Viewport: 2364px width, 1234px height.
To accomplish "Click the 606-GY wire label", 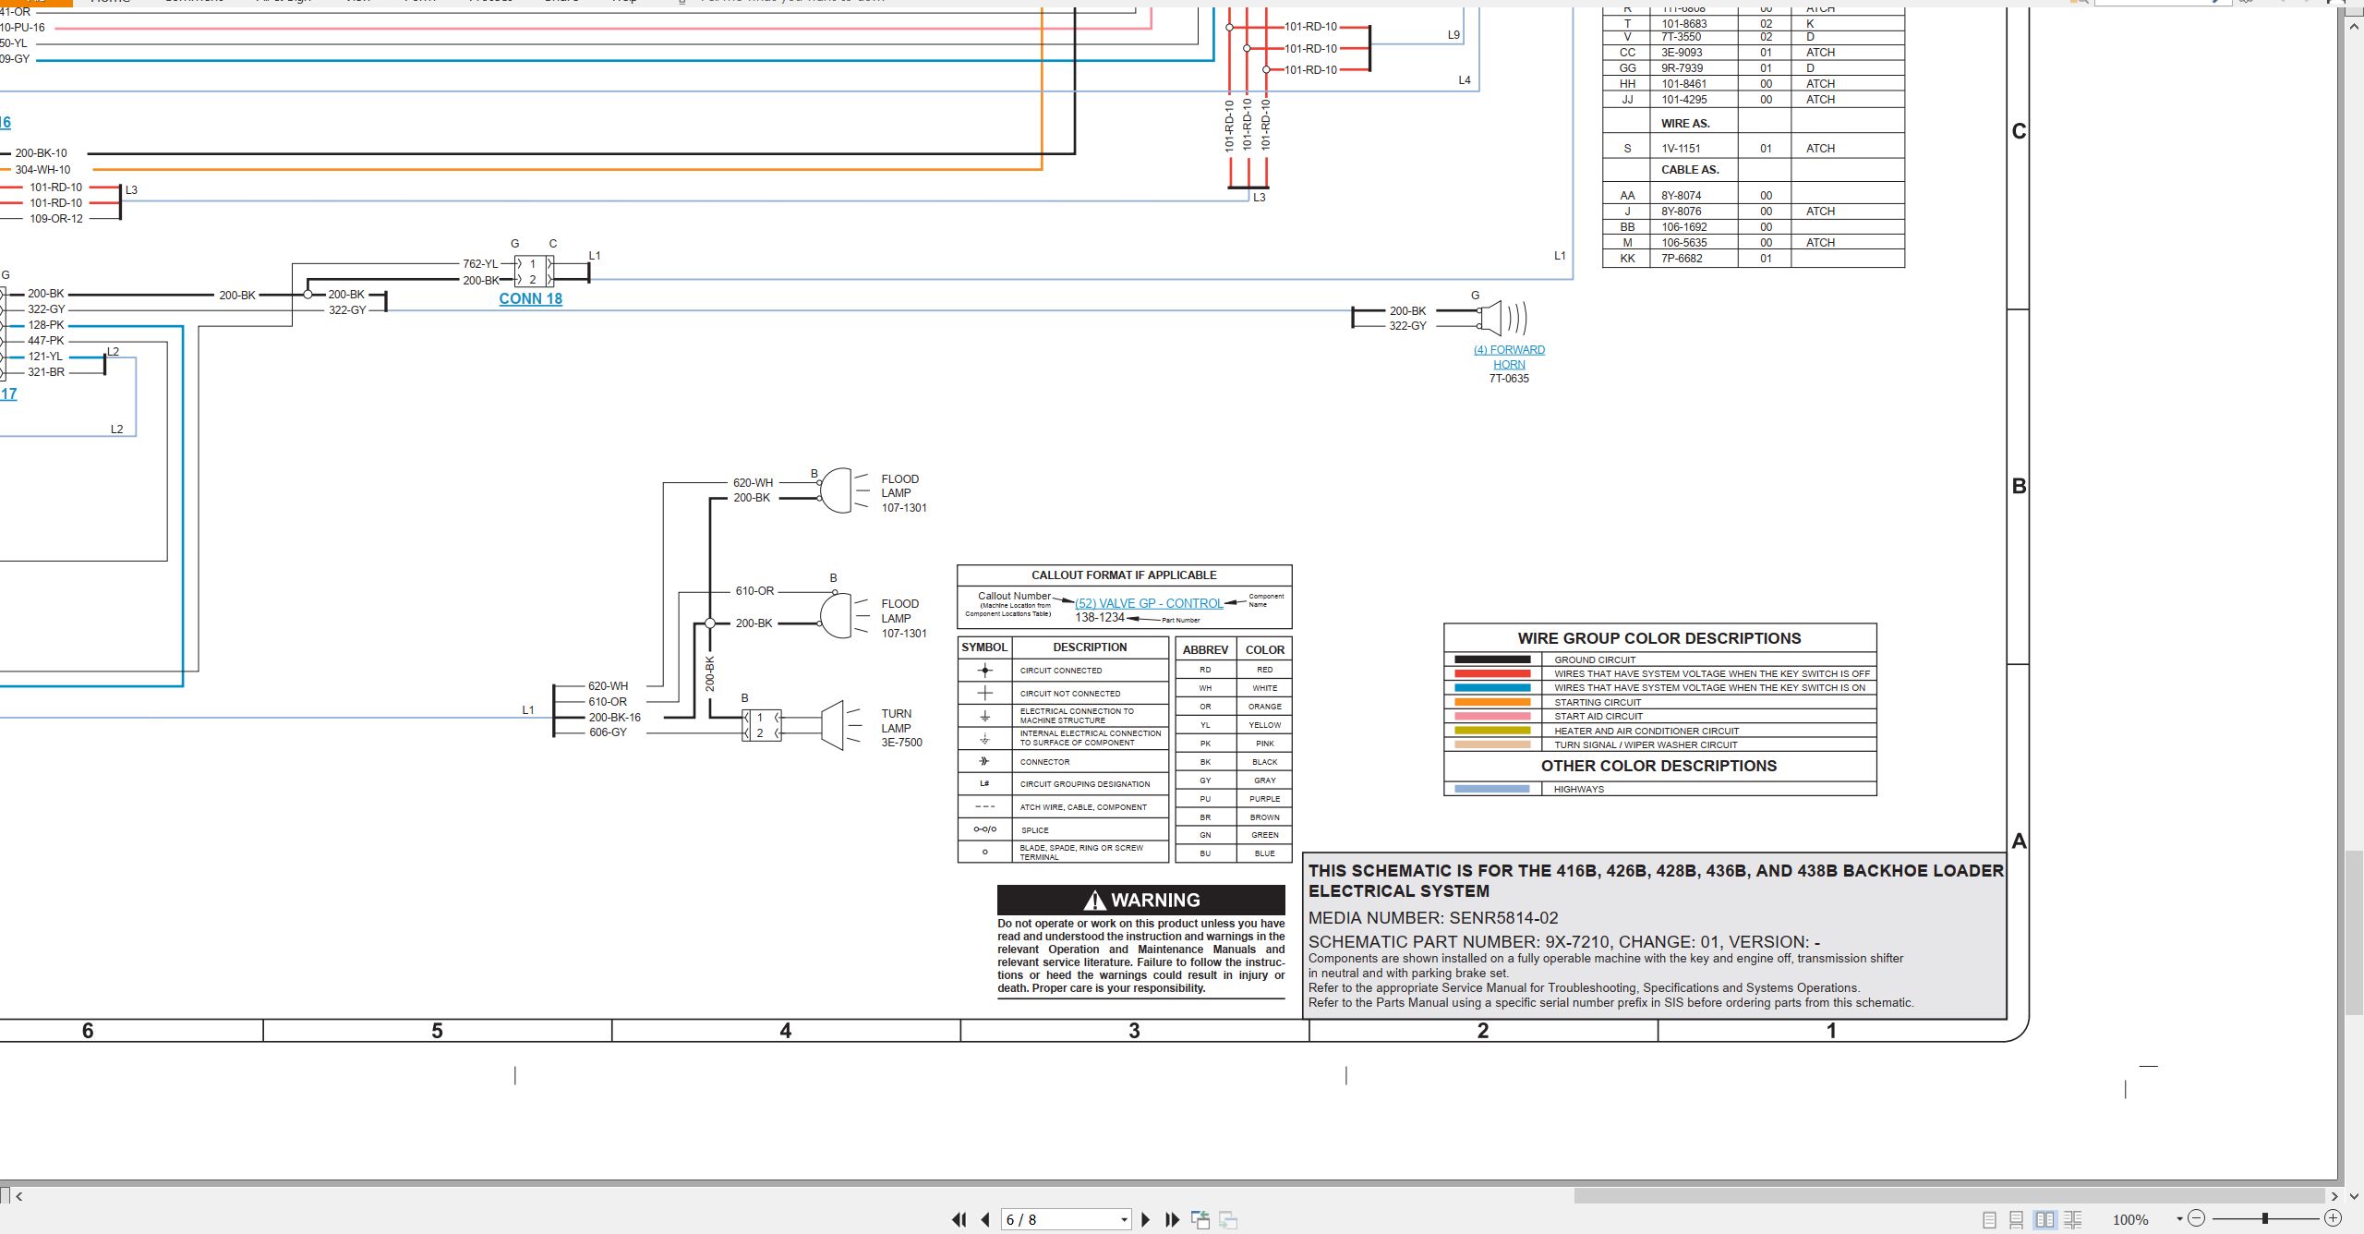I will coord(608,732).
